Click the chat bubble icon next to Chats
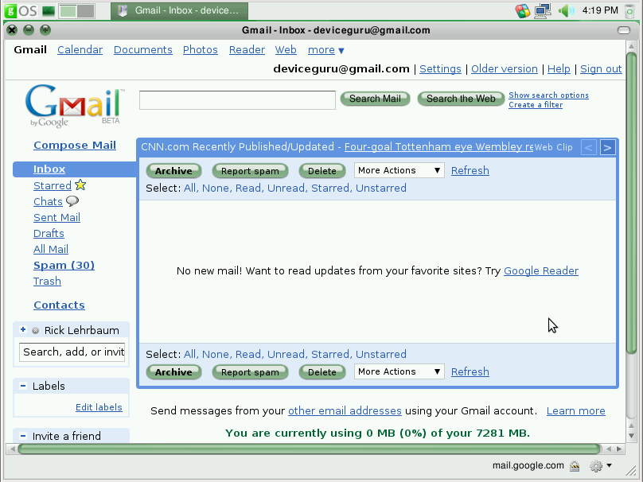The width and height of the screenshot is (643, 482). pyautogui.click(x=72, y=200)
